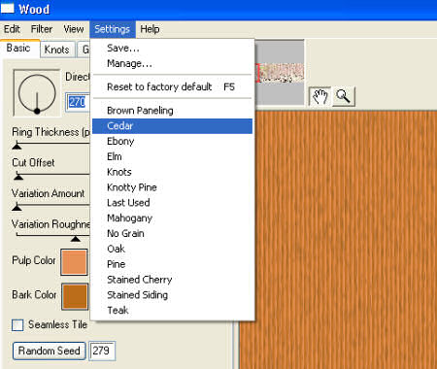Pick the Last Used preset
This screenshot has width=437, height=369.
pyautogui.click(x=172, y=203)
